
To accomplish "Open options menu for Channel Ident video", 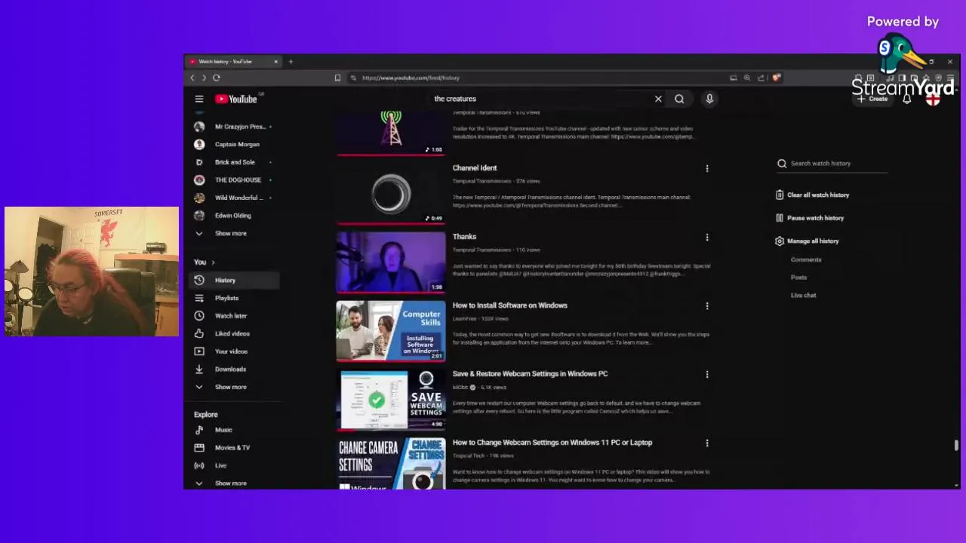I will 707,168.
